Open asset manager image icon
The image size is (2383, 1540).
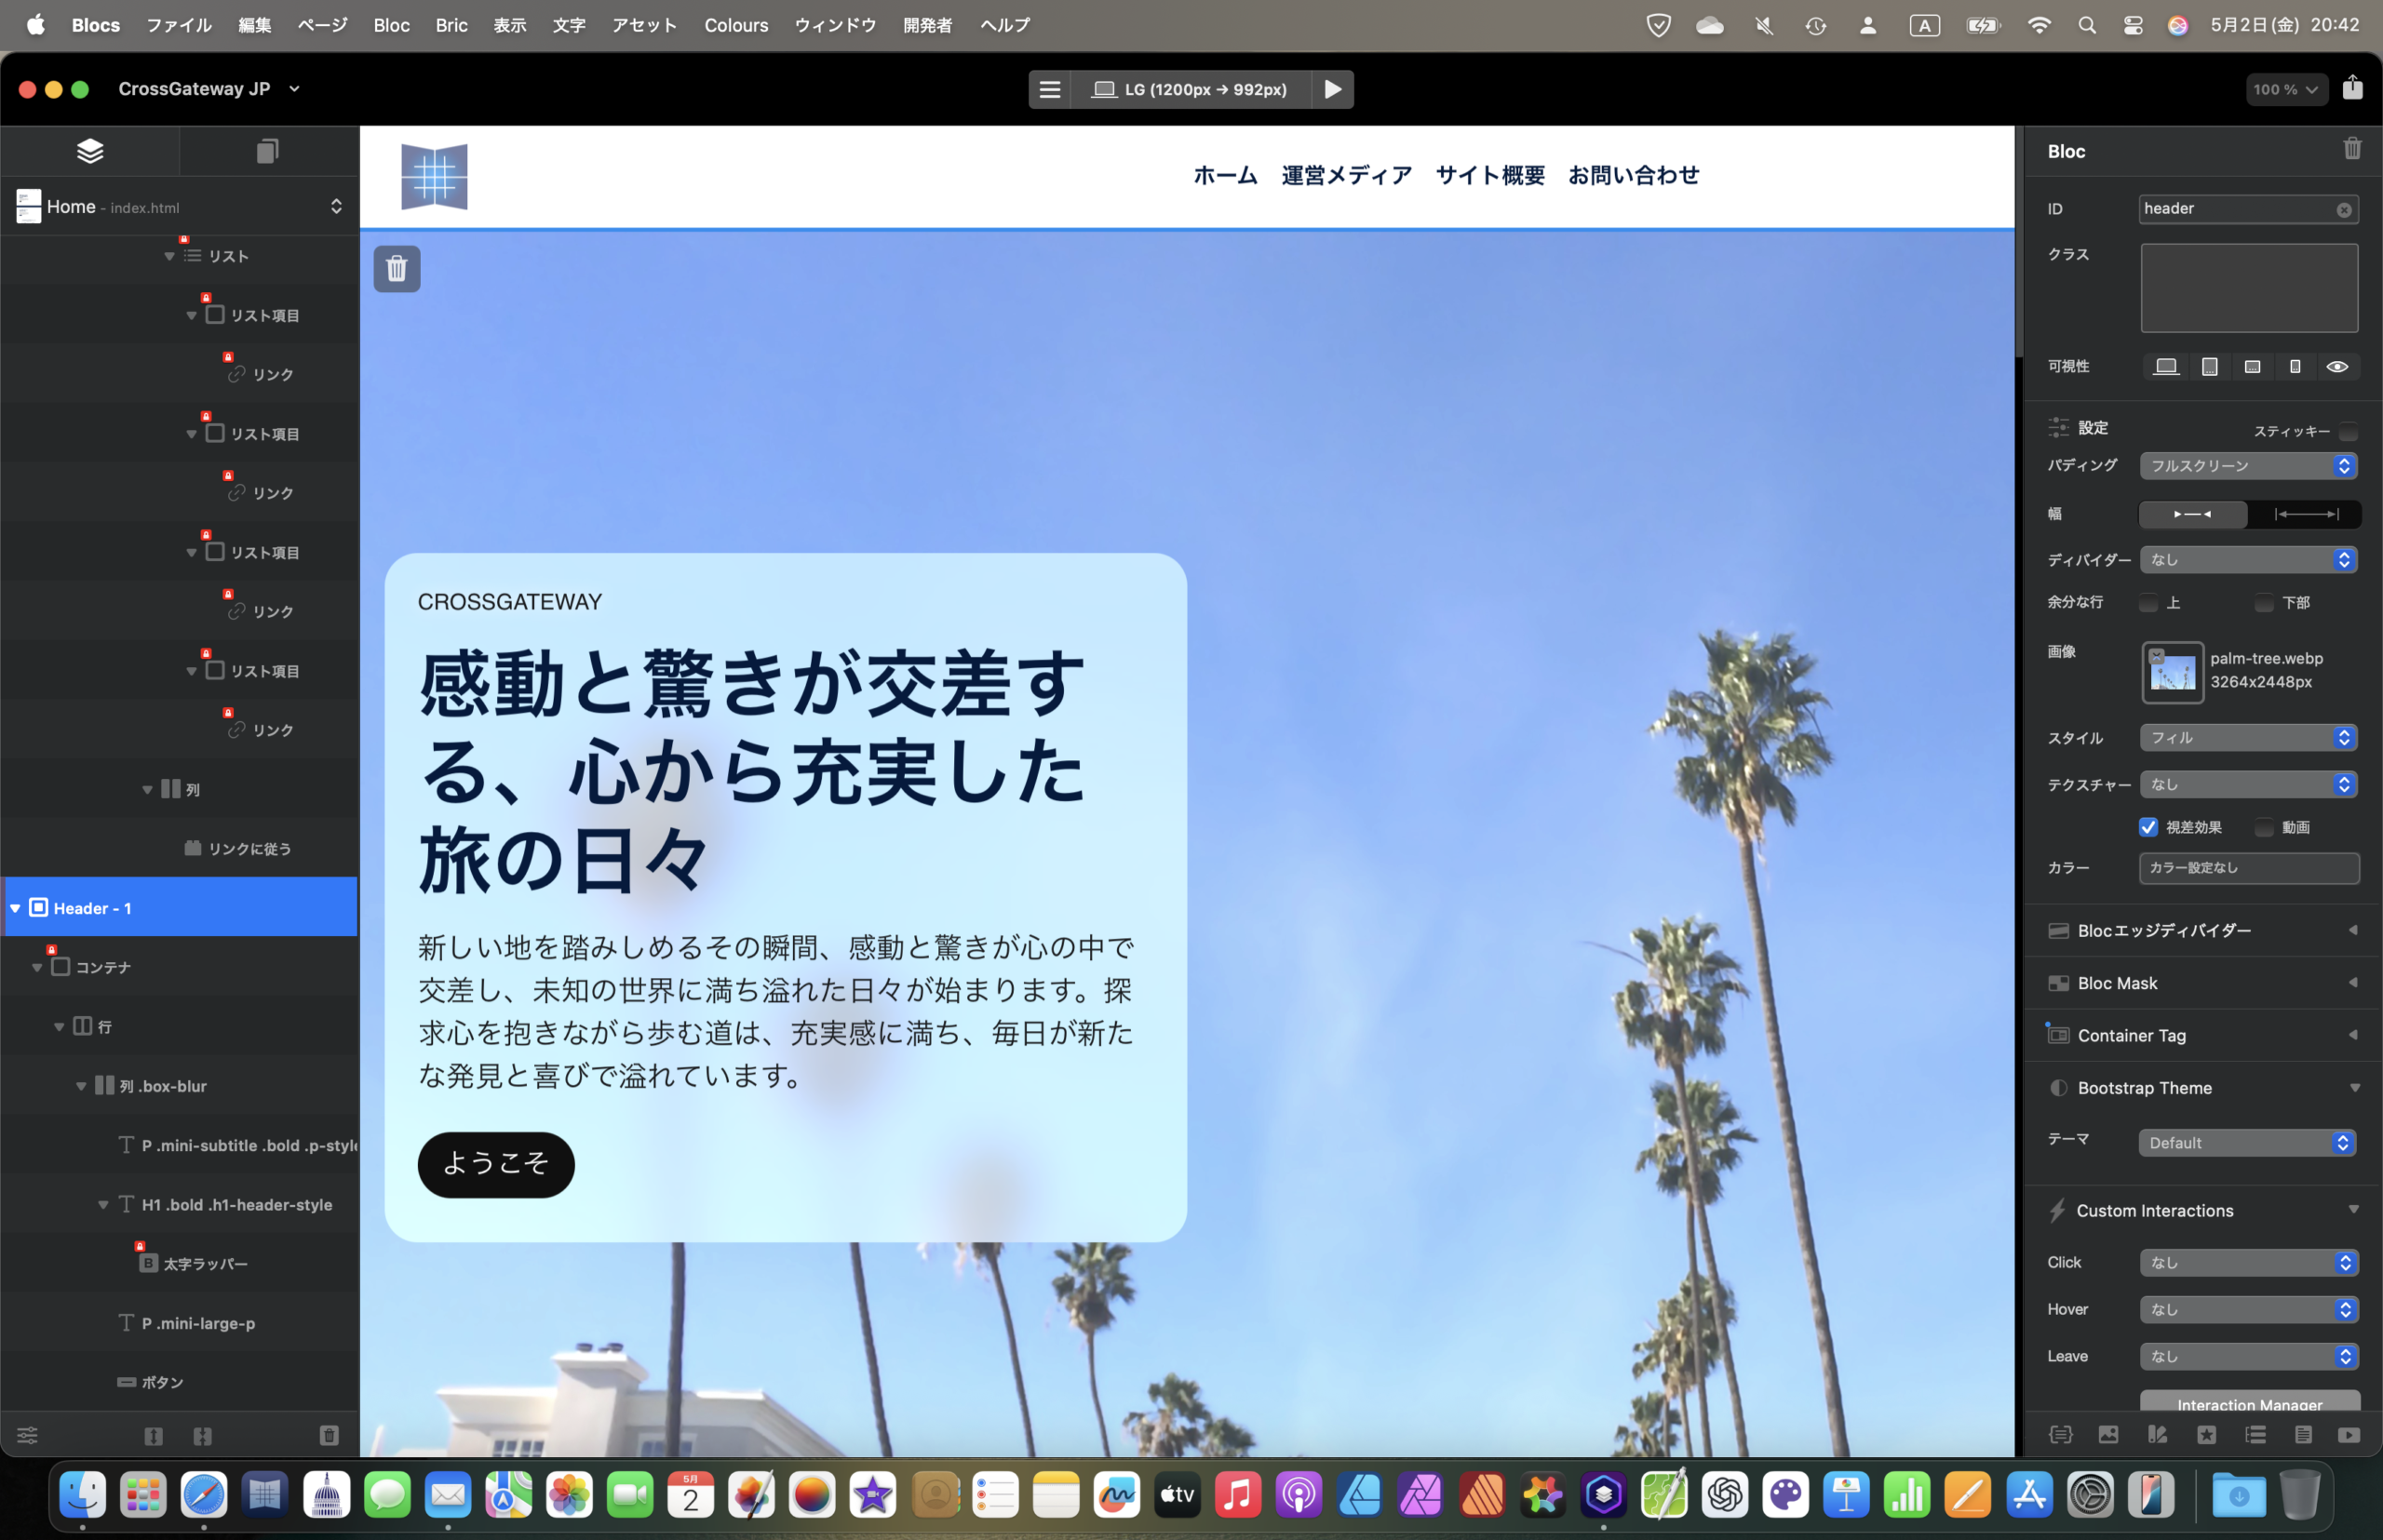2107,1435
